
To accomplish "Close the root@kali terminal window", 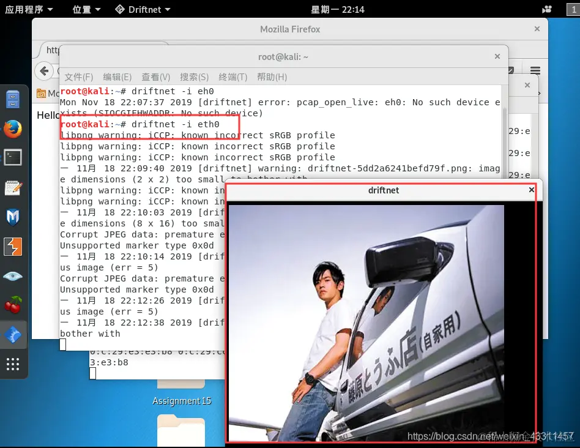I will (x=497, y=56).
